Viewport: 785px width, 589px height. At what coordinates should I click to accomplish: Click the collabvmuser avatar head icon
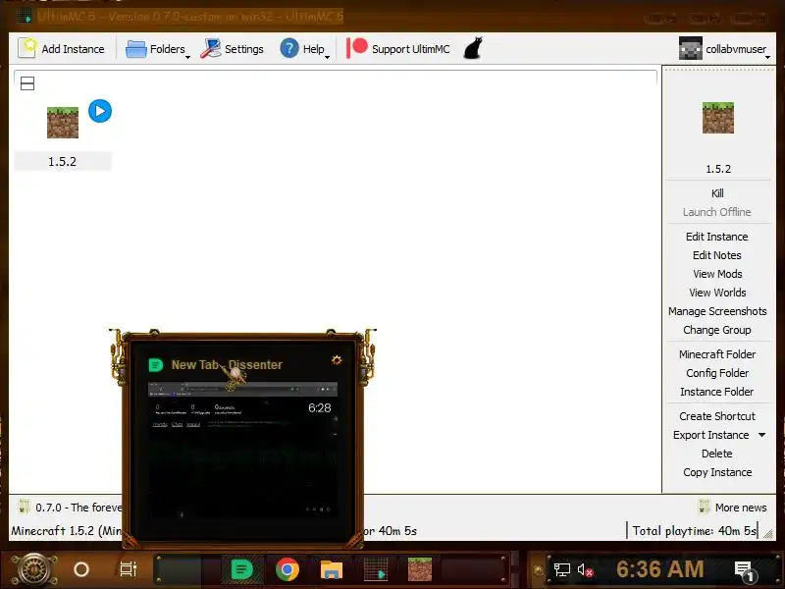coord(691,48)
